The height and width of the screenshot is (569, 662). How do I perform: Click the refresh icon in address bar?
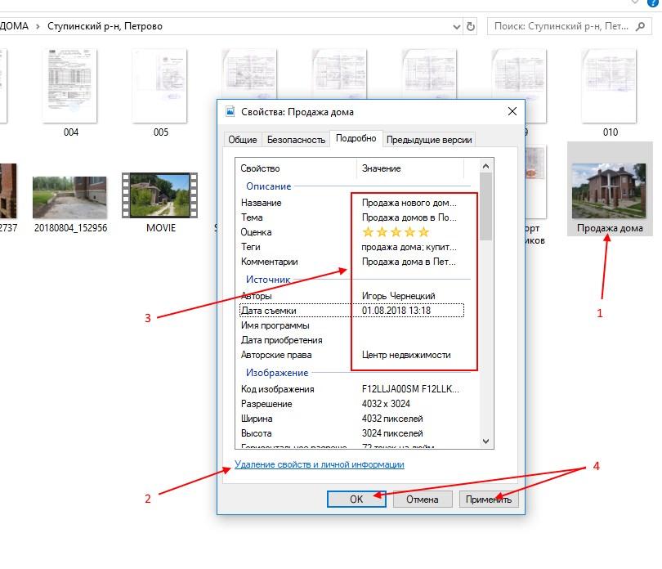(471, 26)
